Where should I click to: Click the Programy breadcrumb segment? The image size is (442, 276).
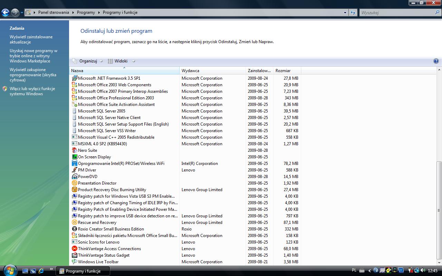tap(86, 12)
